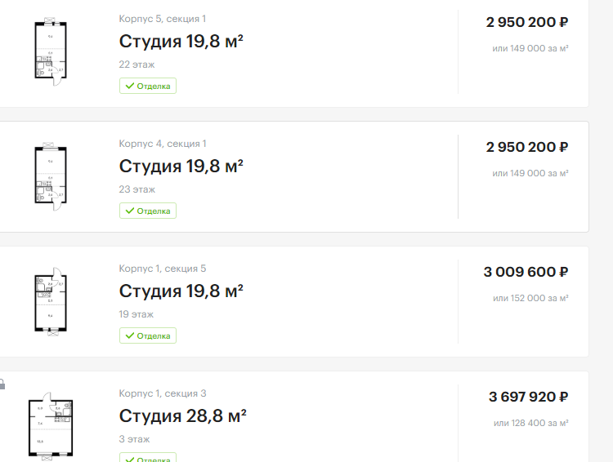The image size is (613, 462).
Task: Click the lock icon beside the 28,8 м² studio
Action: pyautogui.click(x=2, y=383)
